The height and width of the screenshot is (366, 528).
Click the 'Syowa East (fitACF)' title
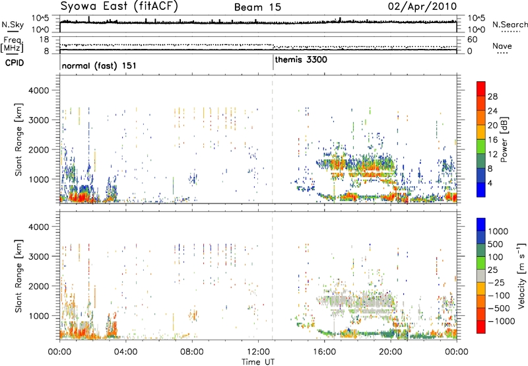click(x=119, y=7)
